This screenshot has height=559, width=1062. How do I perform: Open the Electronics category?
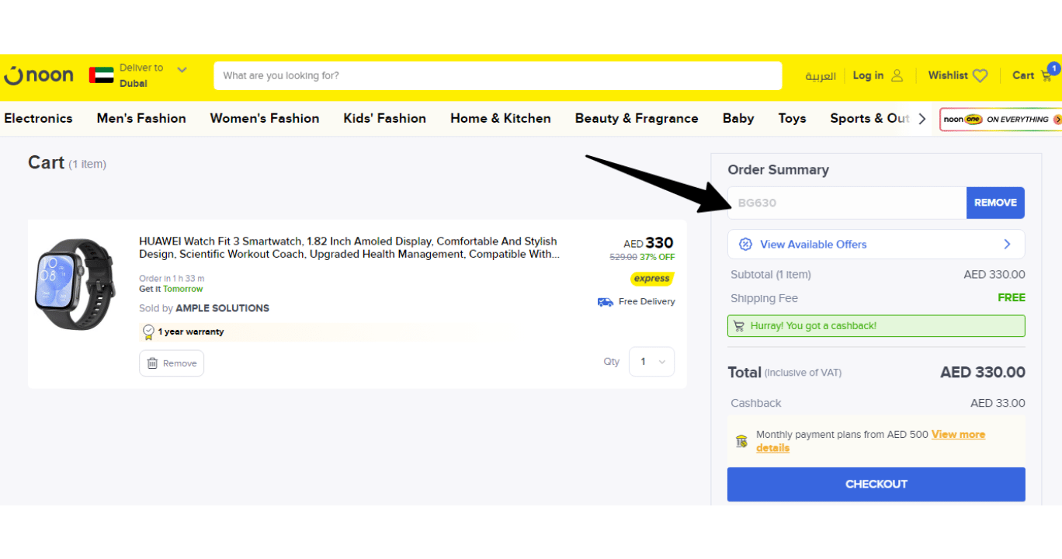(38, 118)
